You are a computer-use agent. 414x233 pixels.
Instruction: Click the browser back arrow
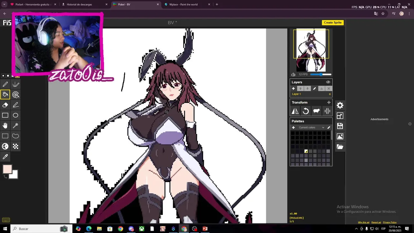[x=5, y=14]
